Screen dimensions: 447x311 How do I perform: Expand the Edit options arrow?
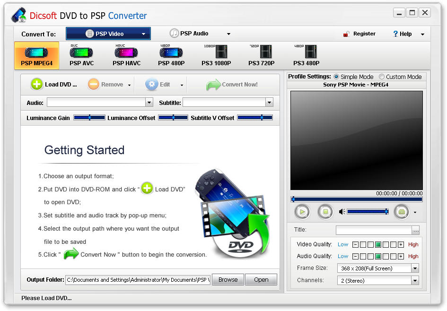pos(182,85)
